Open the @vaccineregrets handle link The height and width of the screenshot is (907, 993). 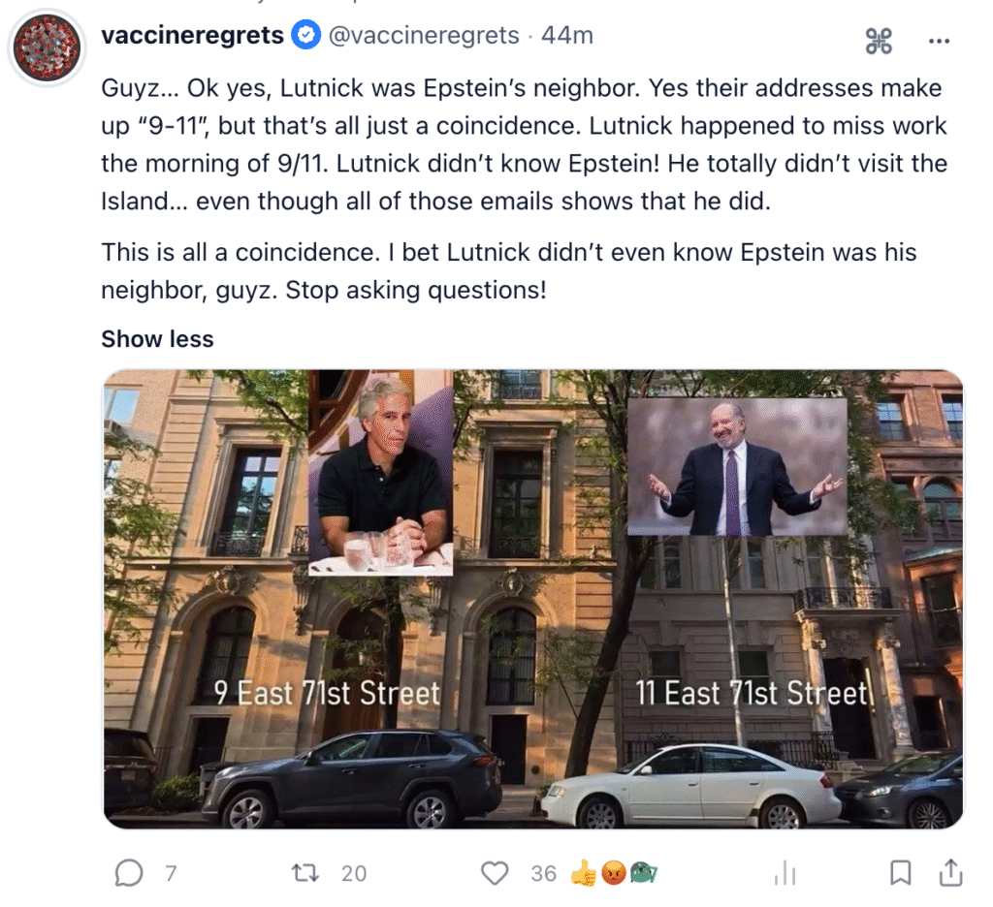pyautogui.click(x=424, y=36)
